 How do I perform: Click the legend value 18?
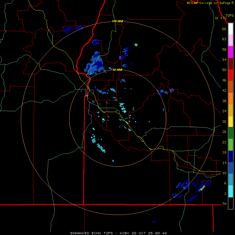(224, 152)
